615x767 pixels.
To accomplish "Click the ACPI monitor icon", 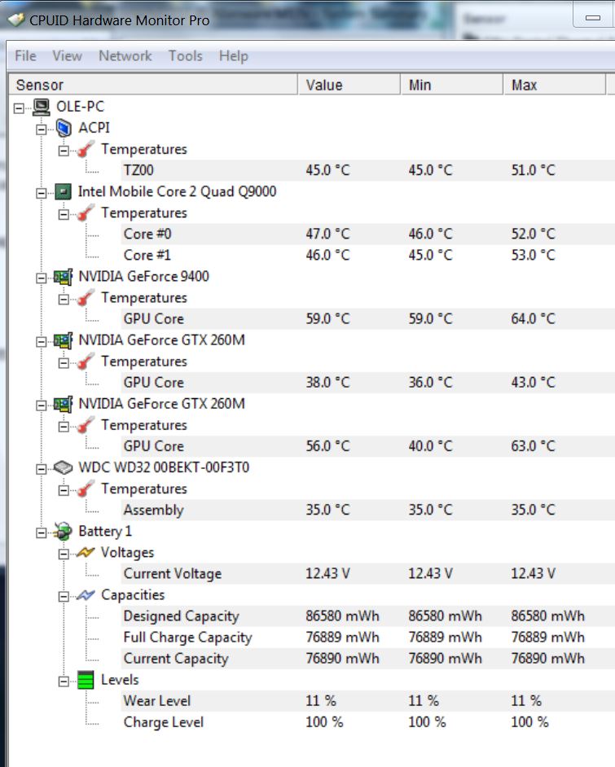I will [63, 128].
